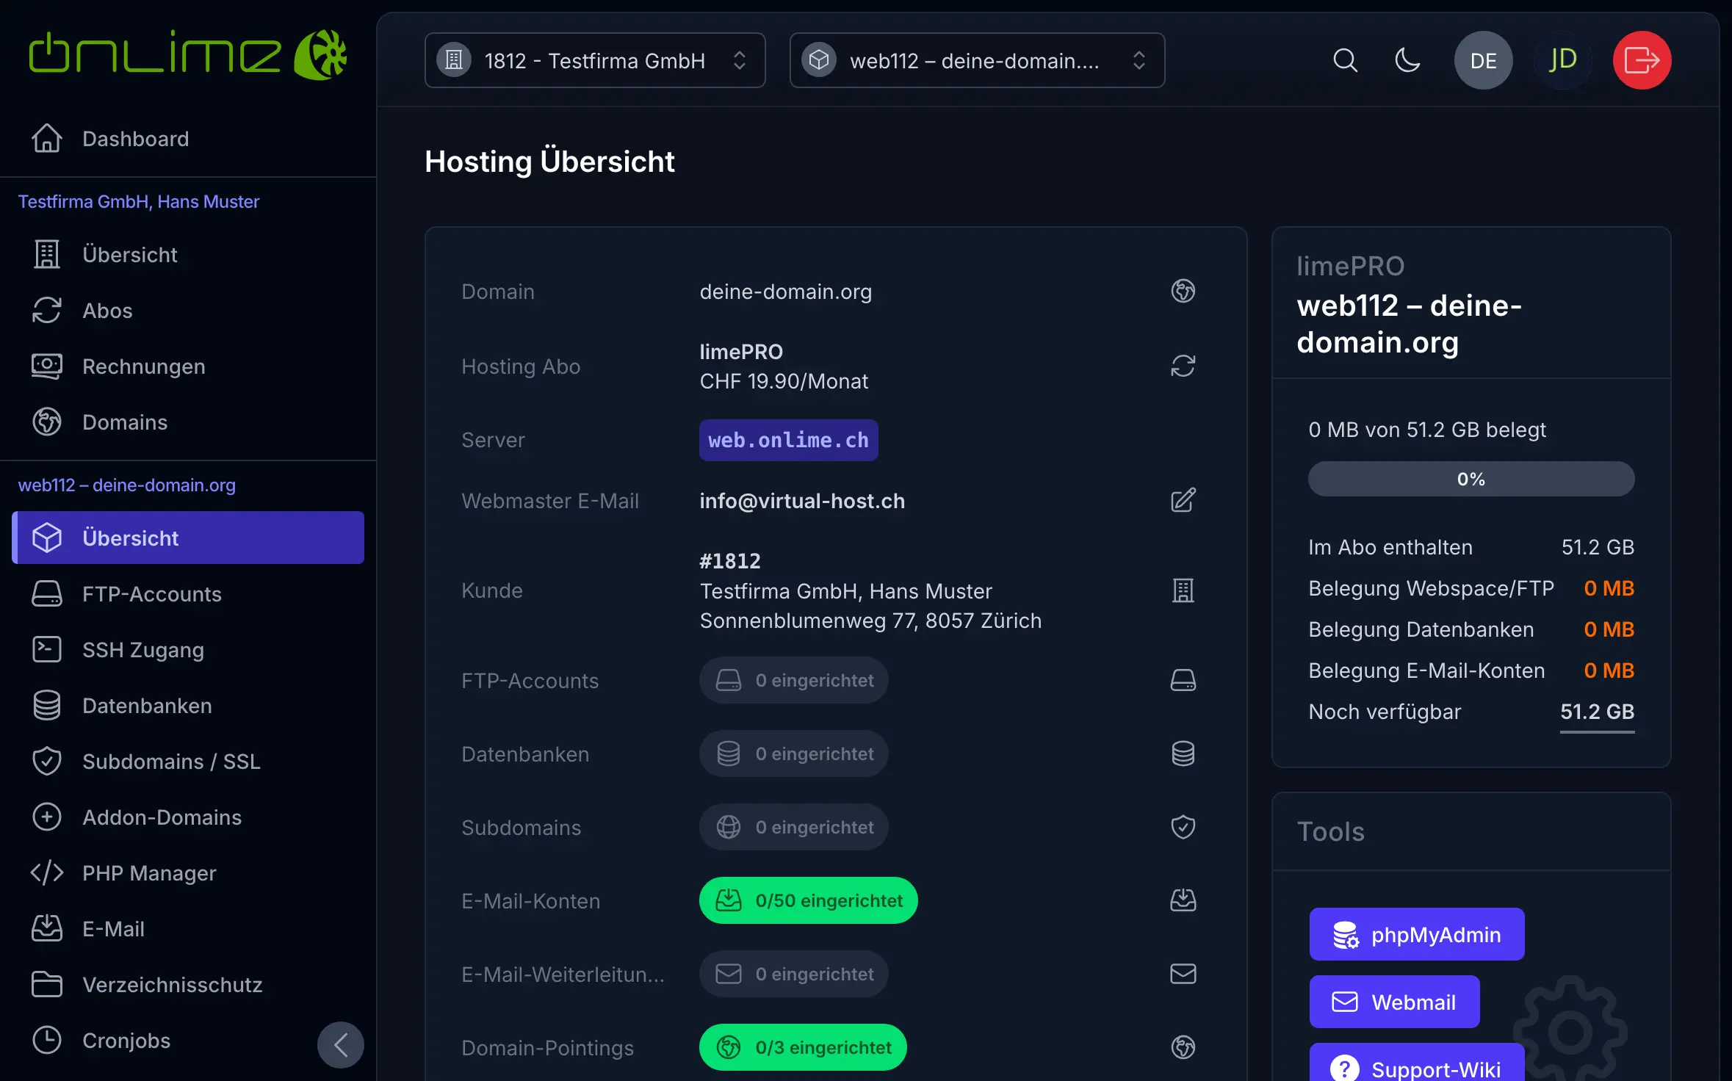Click shield icon in Subdomains row
The height and width of the screenshot is (1081, 1732).
(1183, 827)
